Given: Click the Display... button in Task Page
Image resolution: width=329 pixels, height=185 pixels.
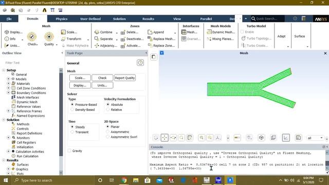Looking at the screenshot, I should (80, 85).
